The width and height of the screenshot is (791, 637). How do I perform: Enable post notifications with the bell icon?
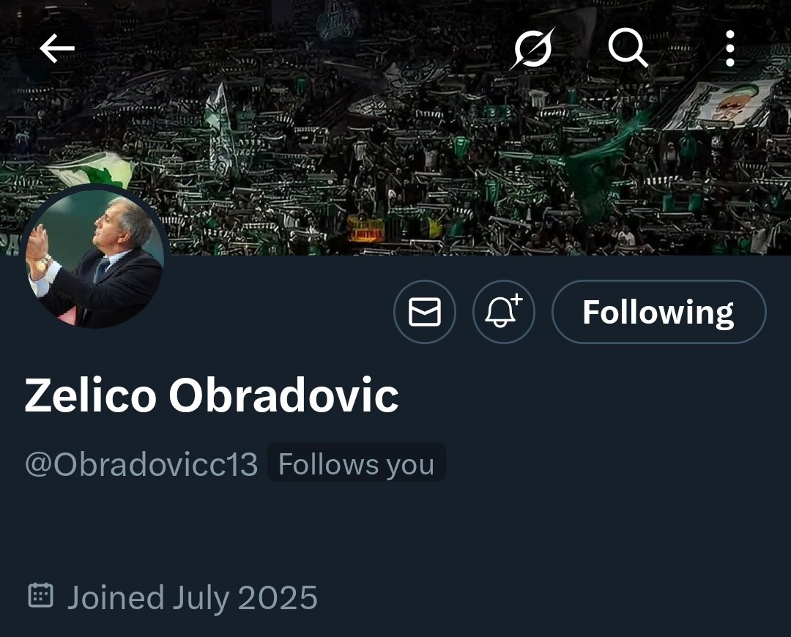(x=503, y=312)
